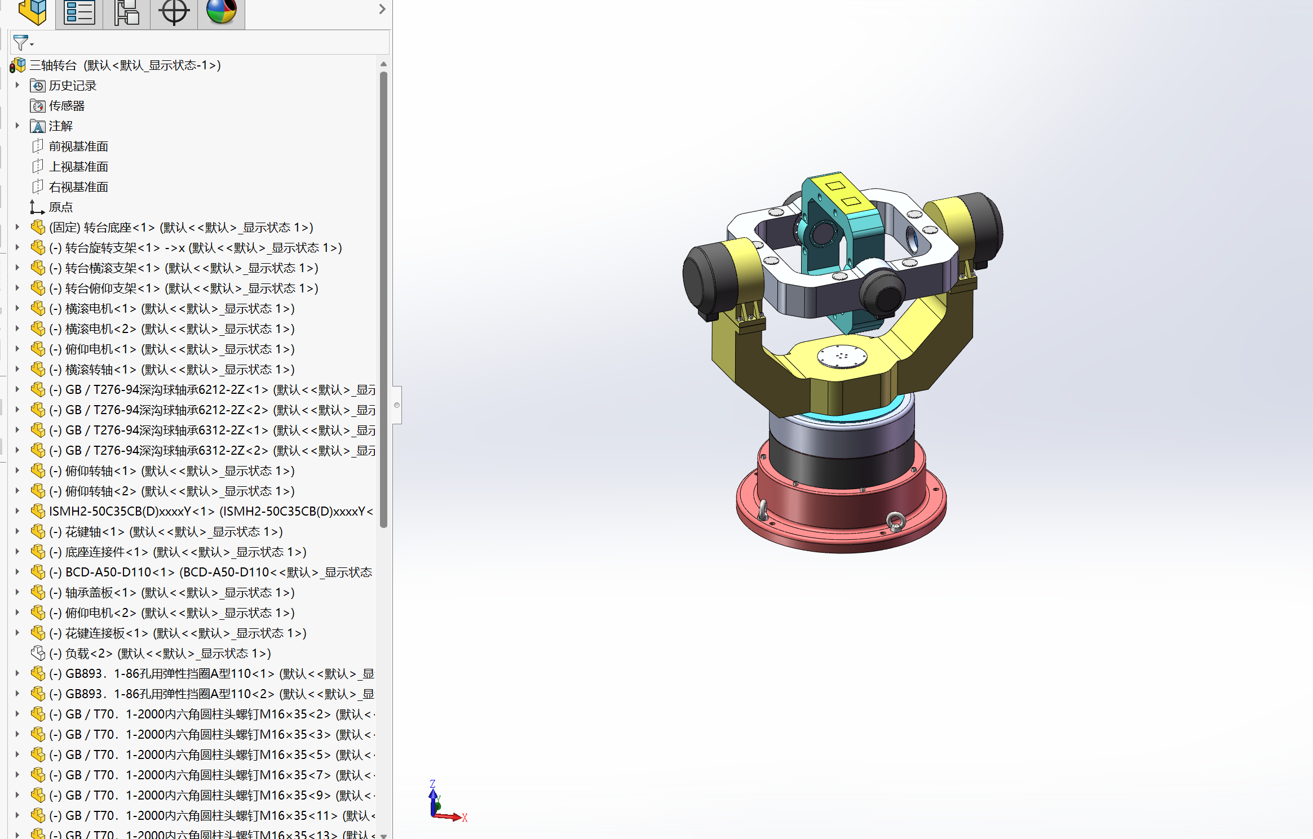Switch to the DisplayManager appearance tab
The width and height of the screenshot is (1313, 839).
(220, 11)
